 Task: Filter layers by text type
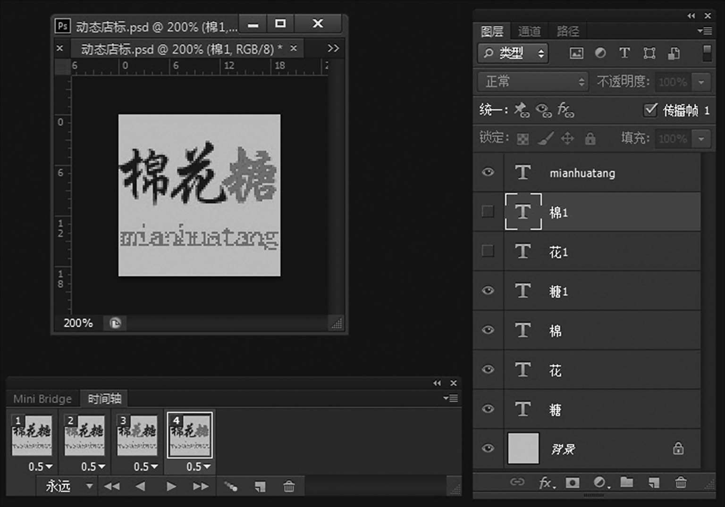click(624, 53)
